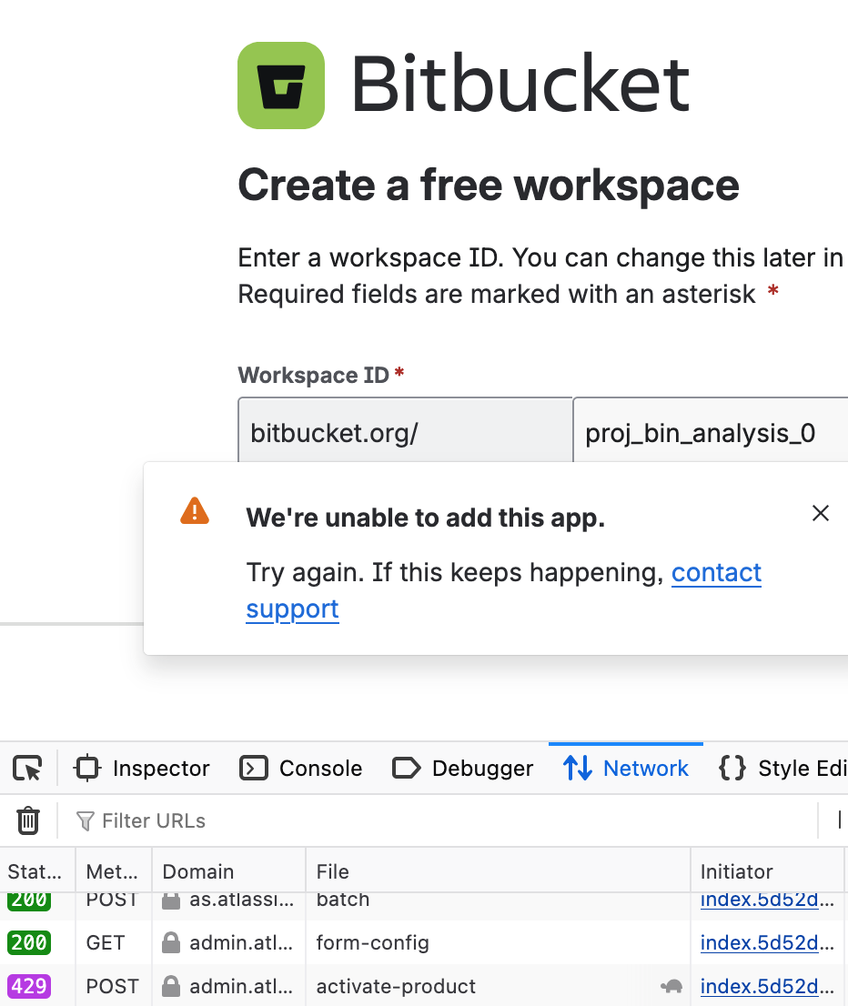
Task: Click the domain cell in the activate-product row
Action: point(228,986)
